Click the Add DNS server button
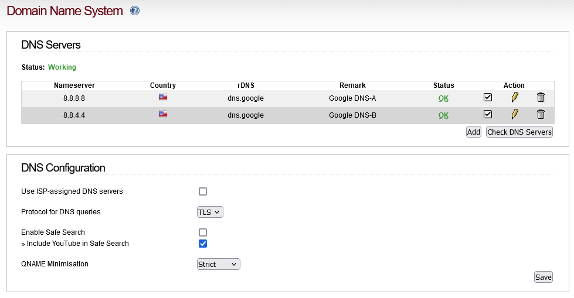 click(473, 132)
